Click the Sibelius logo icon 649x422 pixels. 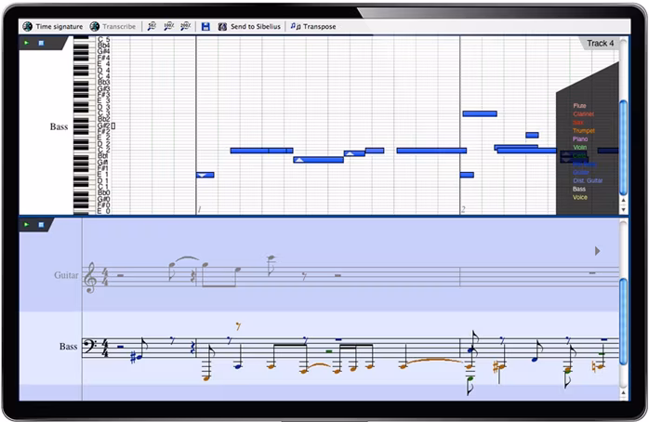222,26
